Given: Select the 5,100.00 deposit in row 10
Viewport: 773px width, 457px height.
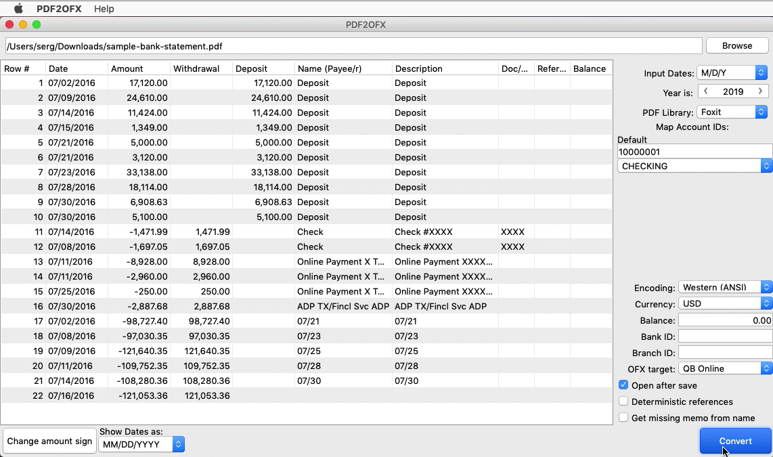Looking at the screenshot, I should point(263,217).
